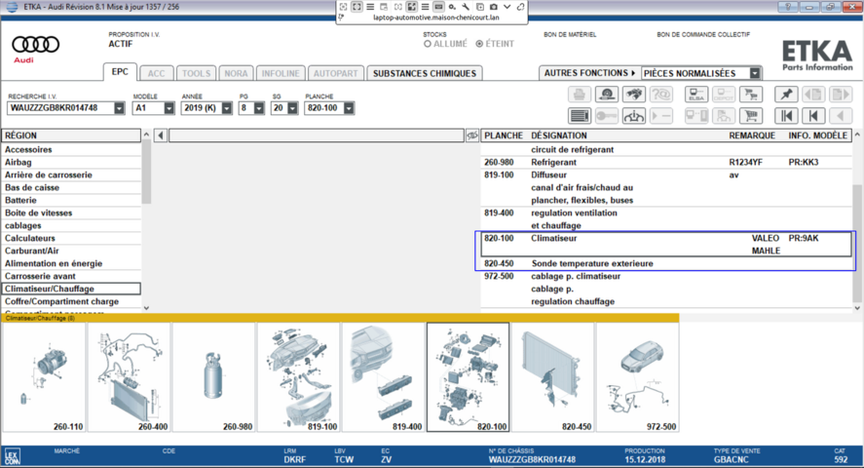Click the dealer person with flag icon
Image resolution: width=864 pixels, height=468 pixels.
coord(724,116)
